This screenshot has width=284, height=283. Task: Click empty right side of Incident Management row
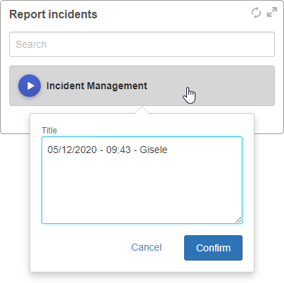(x=234, y=86)
